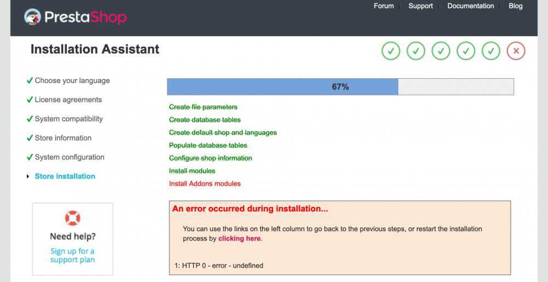The height and width of the screenshot is (282, 548).
Task: Click the error heading text
Action: tap(250, 209)
